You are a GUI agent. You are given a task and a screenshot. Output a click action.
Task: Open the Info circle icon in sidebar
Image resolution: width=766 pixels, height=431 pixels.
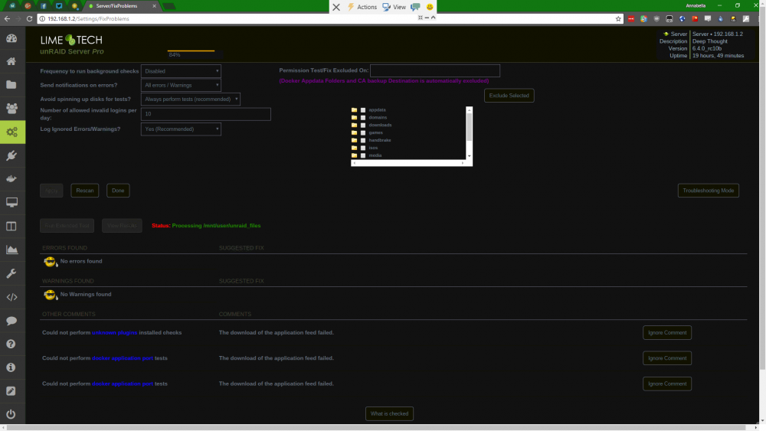(11, 367)
